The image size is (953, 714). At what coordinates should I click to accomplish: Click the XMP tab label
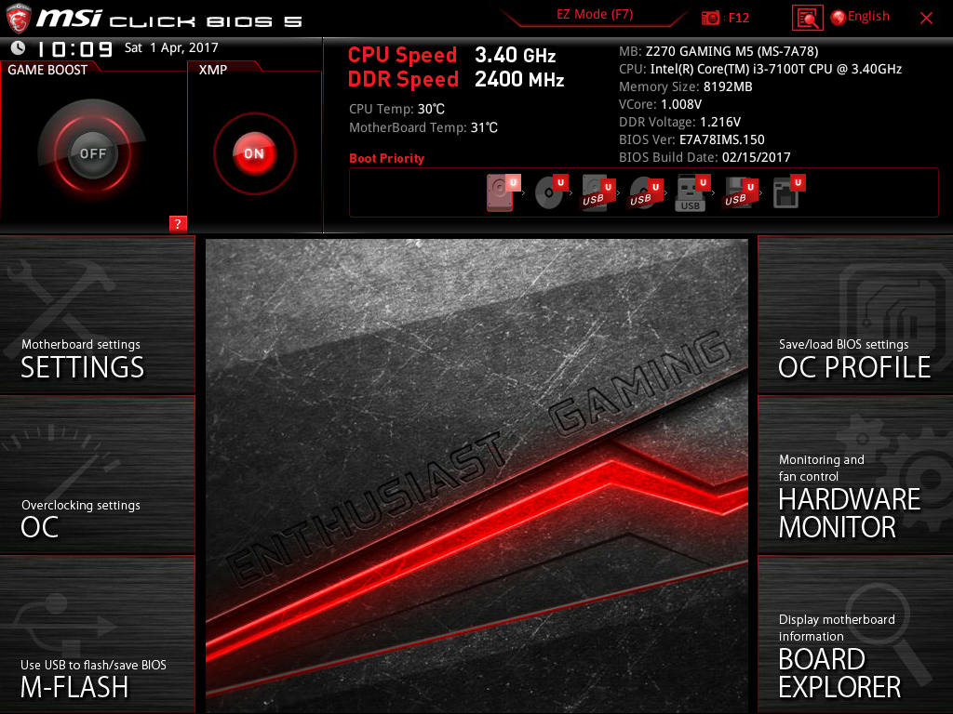click(213, 70)
